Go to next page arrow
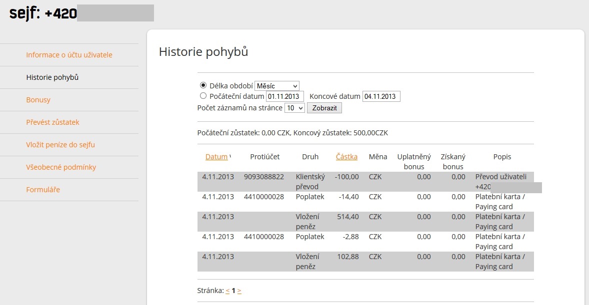The width and height of the screenshot is (589, 305). pos(239,291)
